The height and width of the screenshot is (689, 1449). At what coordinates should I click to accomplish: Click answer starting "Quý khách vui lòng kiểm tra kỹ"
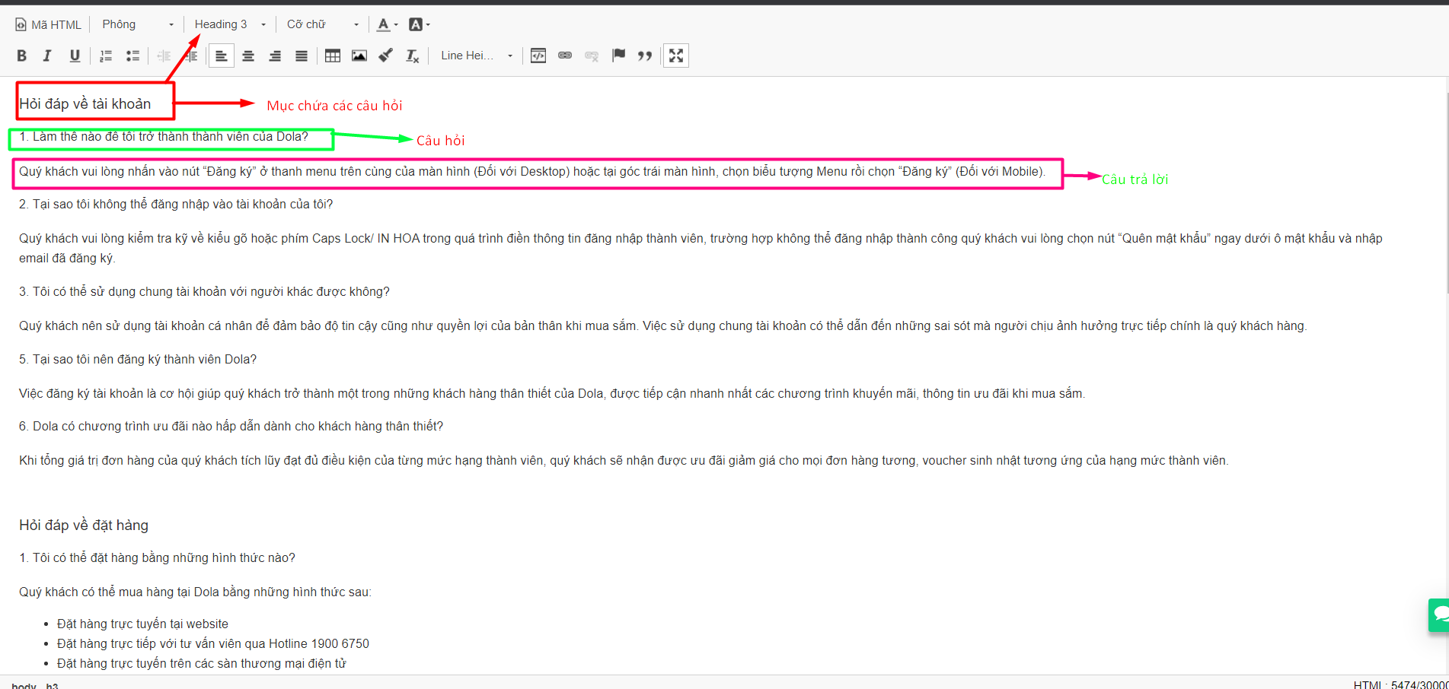point(701,248)
